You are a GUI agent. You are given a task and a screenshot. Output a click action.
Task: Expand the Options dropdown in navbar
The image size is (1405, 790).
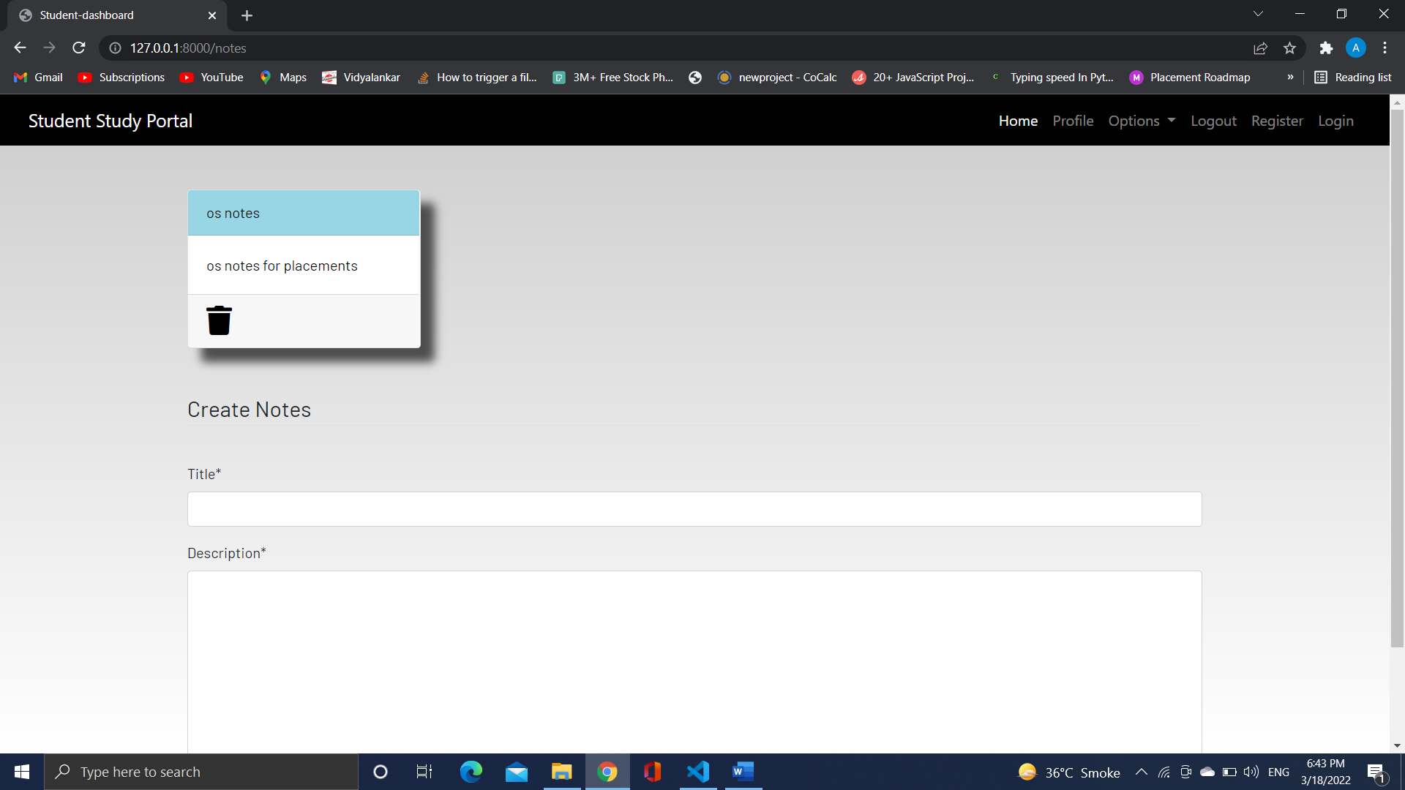point(1142,121)
